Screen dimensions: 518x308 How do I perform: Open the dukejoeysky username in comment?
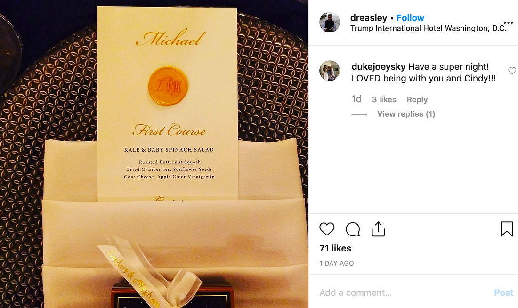point(378,67)
